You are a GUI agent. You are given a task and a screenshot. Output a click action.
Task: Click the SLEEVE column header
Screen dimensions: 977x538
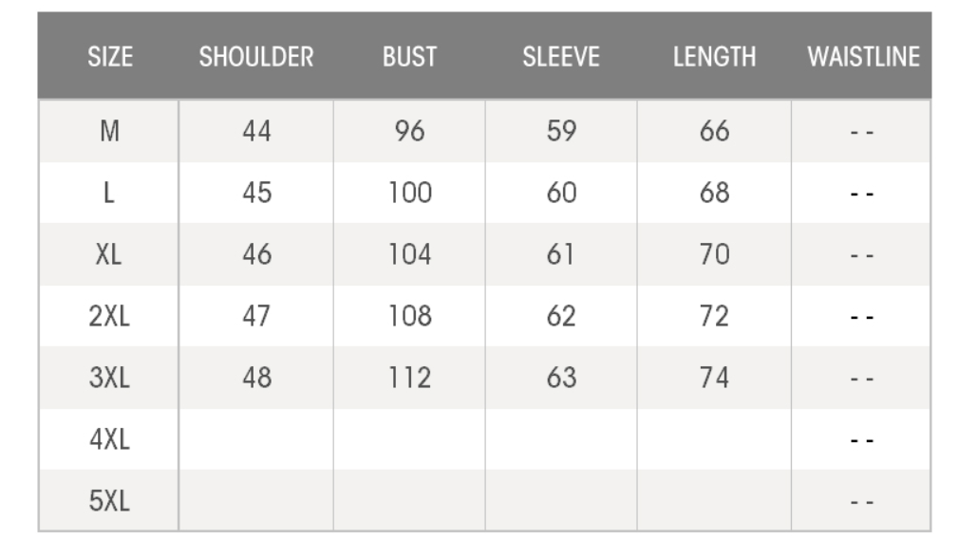click(x=561, y=57)
